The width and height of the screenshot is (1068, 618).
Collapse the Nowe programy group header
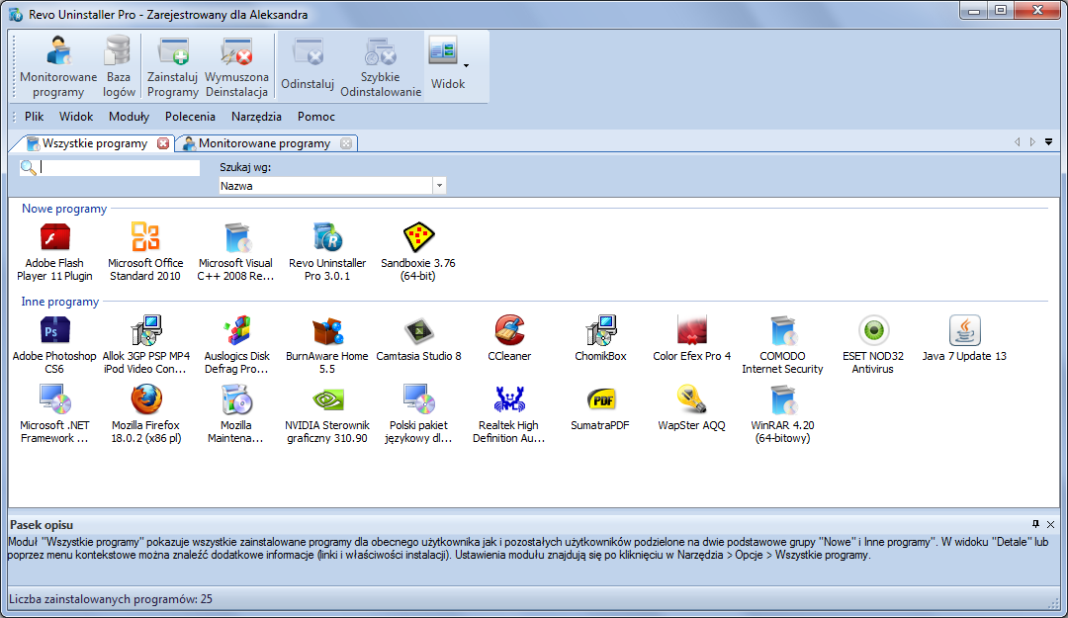click(x=64, y=209)
